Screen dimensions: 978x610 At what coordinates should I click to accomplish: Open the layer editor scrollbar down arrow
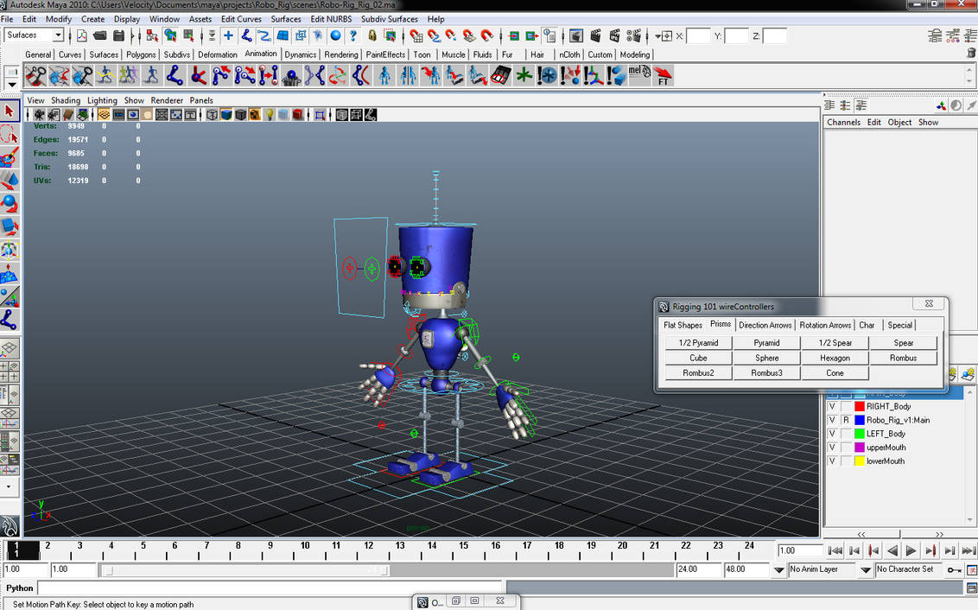tap(970, 519)
